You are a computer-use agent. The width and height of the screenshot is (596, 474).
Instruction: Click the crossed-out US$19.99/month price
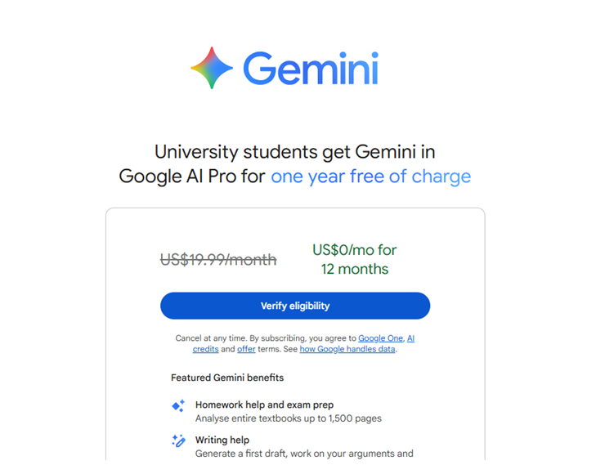[x=218, y=260]
